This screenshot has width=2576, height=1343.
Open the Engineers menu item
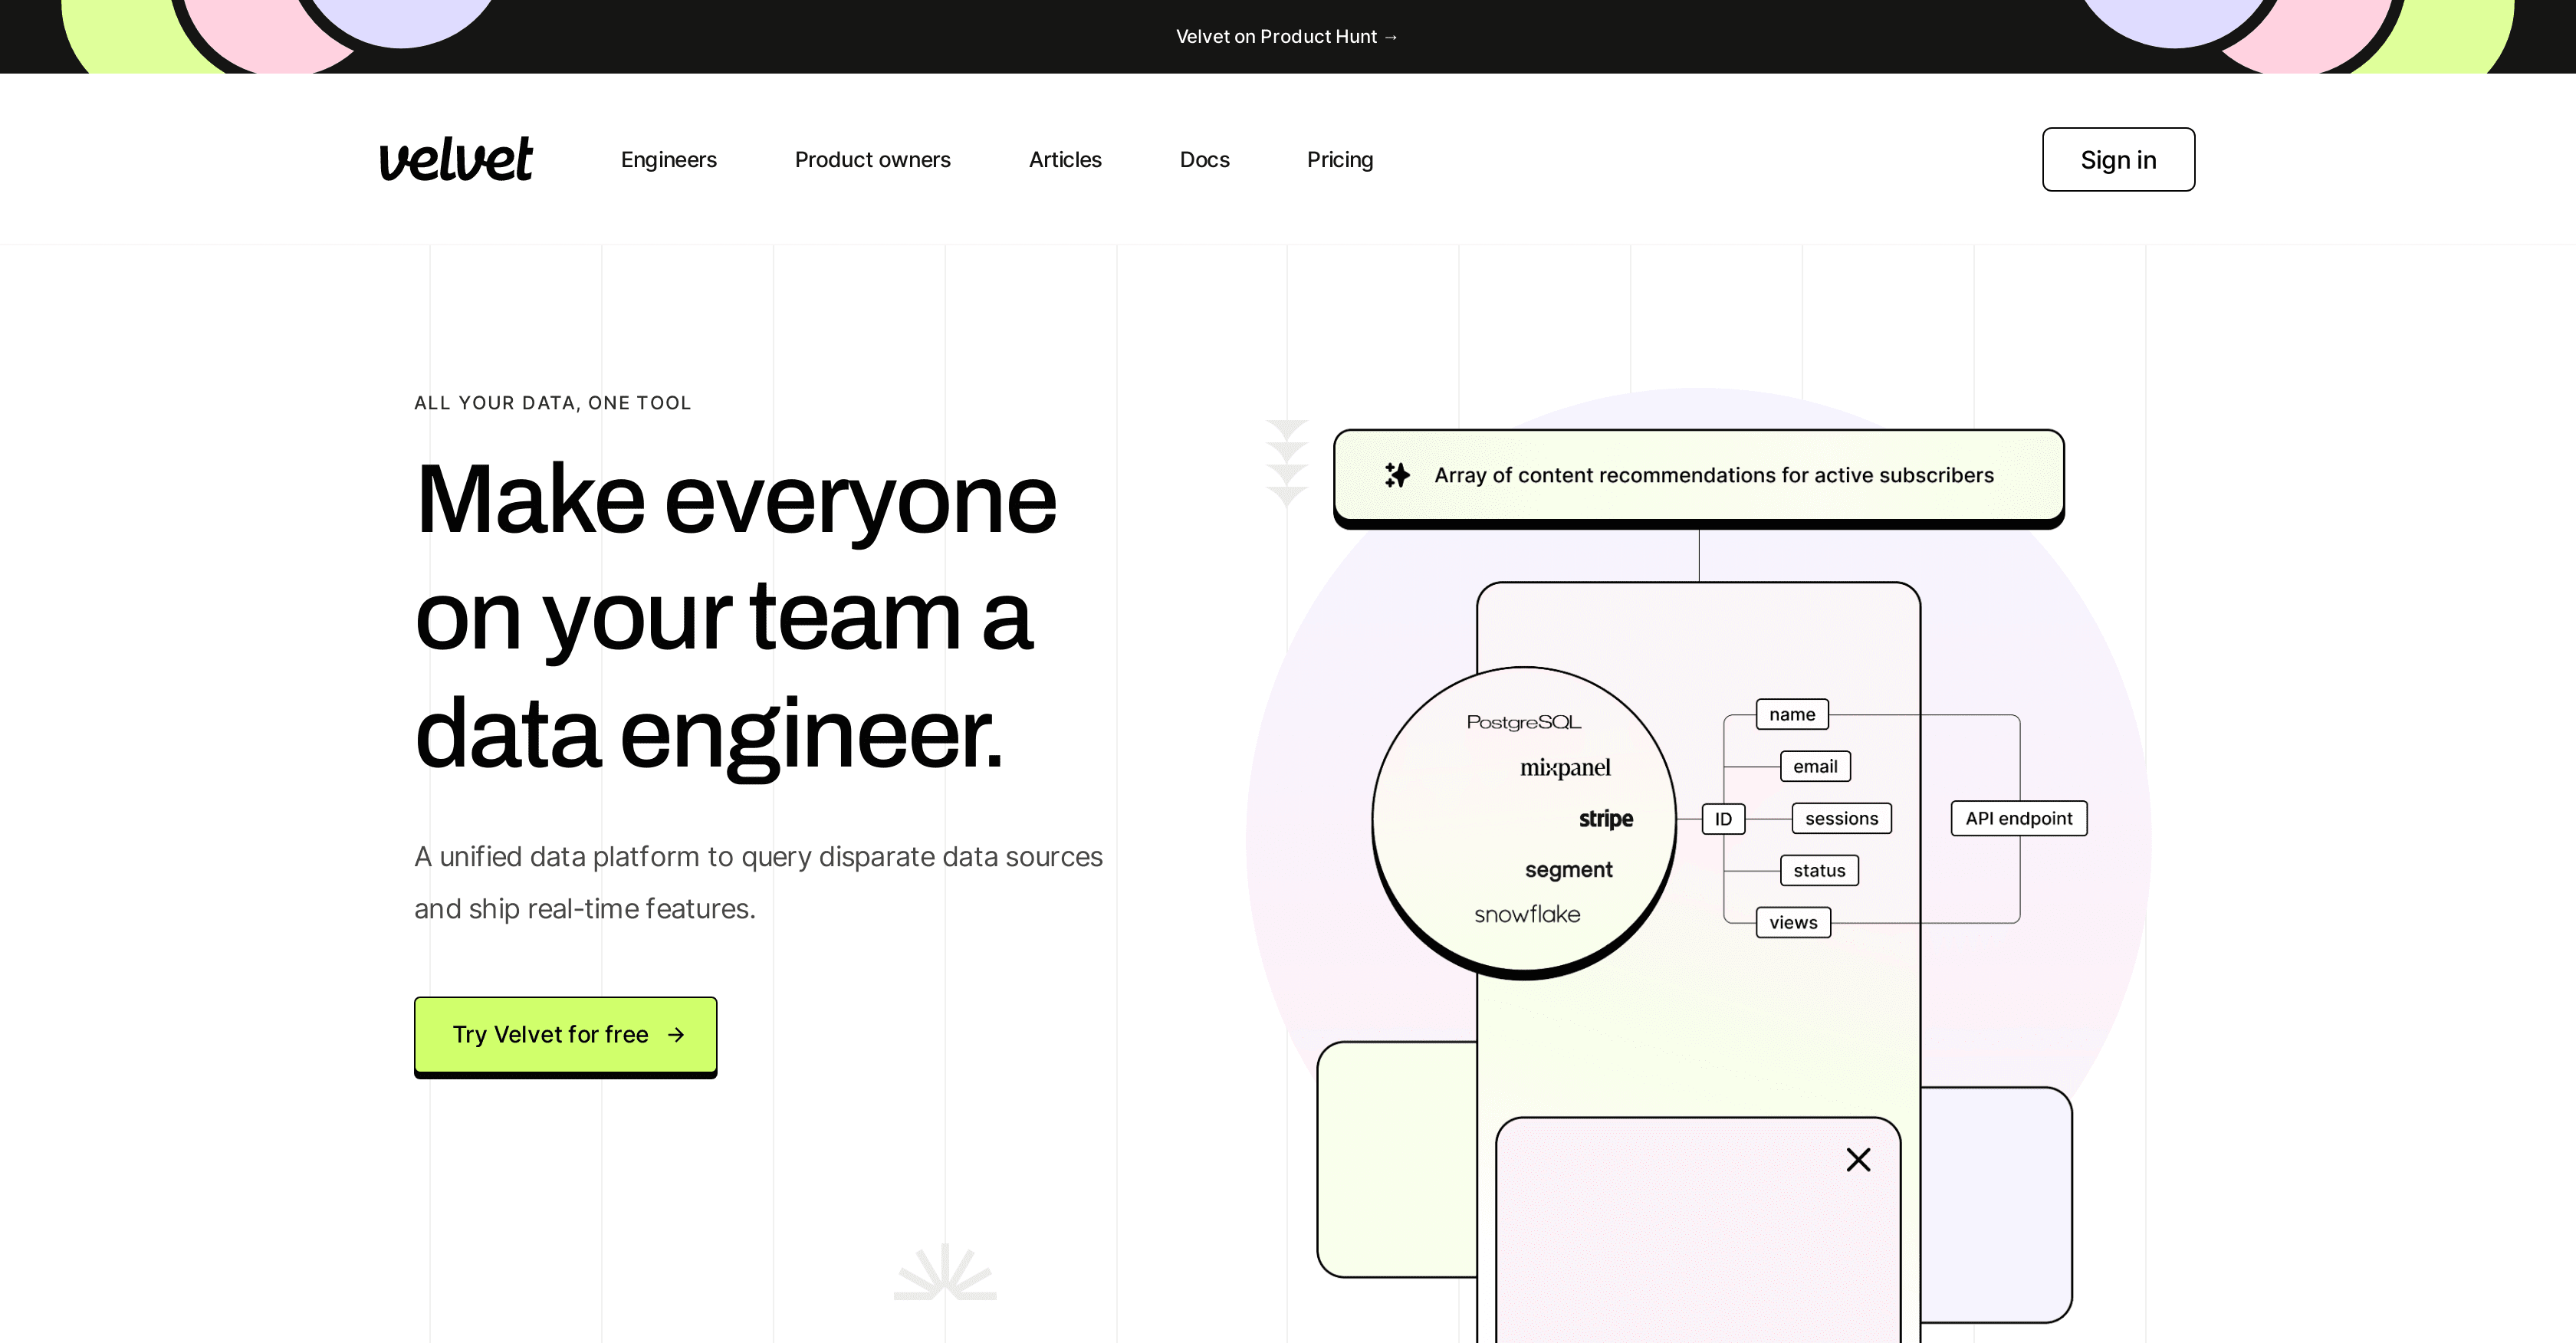click(x=668, y=160)
